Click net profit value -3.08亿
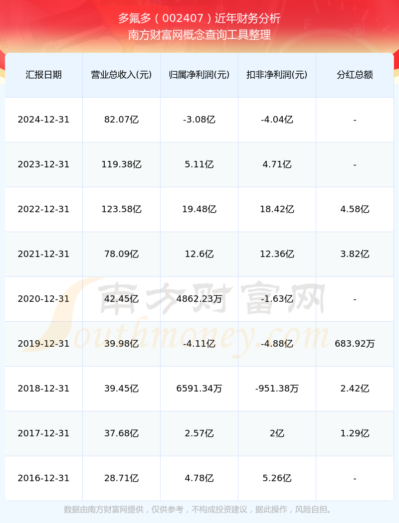 click(199, 120)
